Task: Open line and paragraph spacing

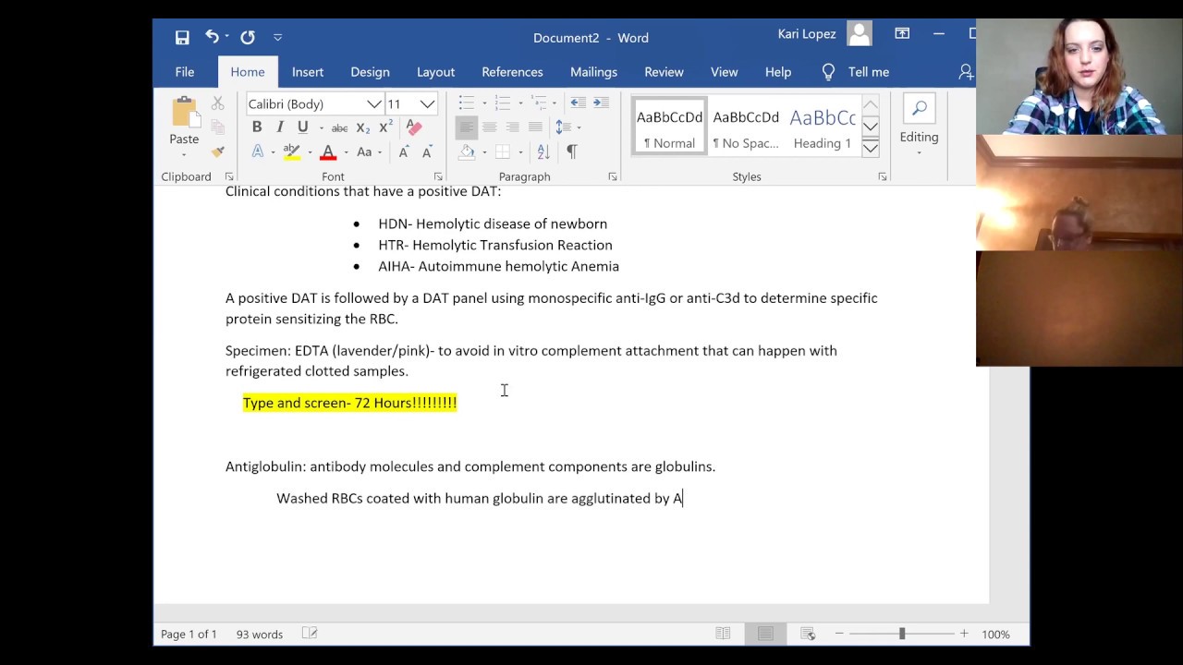Action: [x=563, y=127]
